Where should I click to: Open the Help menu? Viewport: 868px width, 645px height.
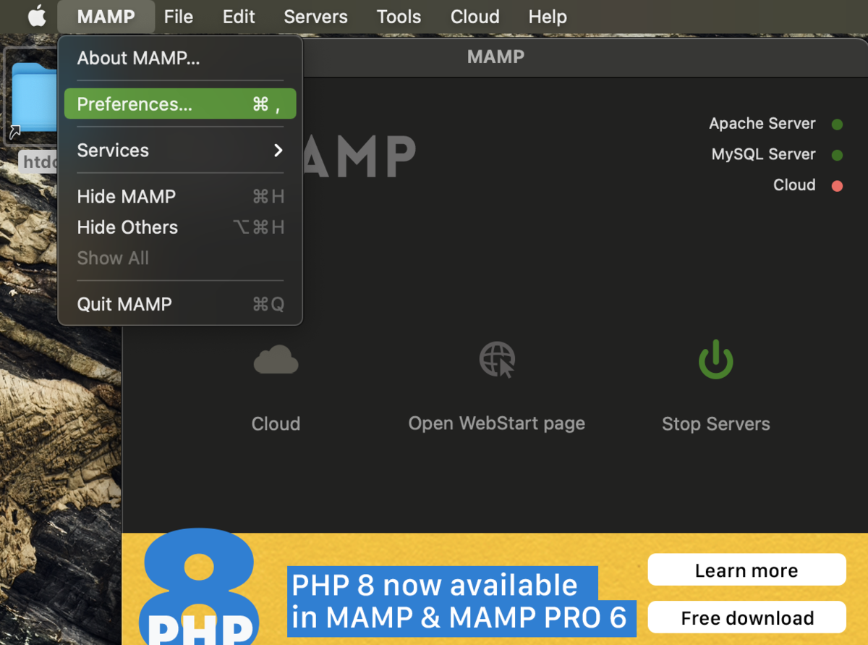(x=548, y=16)
